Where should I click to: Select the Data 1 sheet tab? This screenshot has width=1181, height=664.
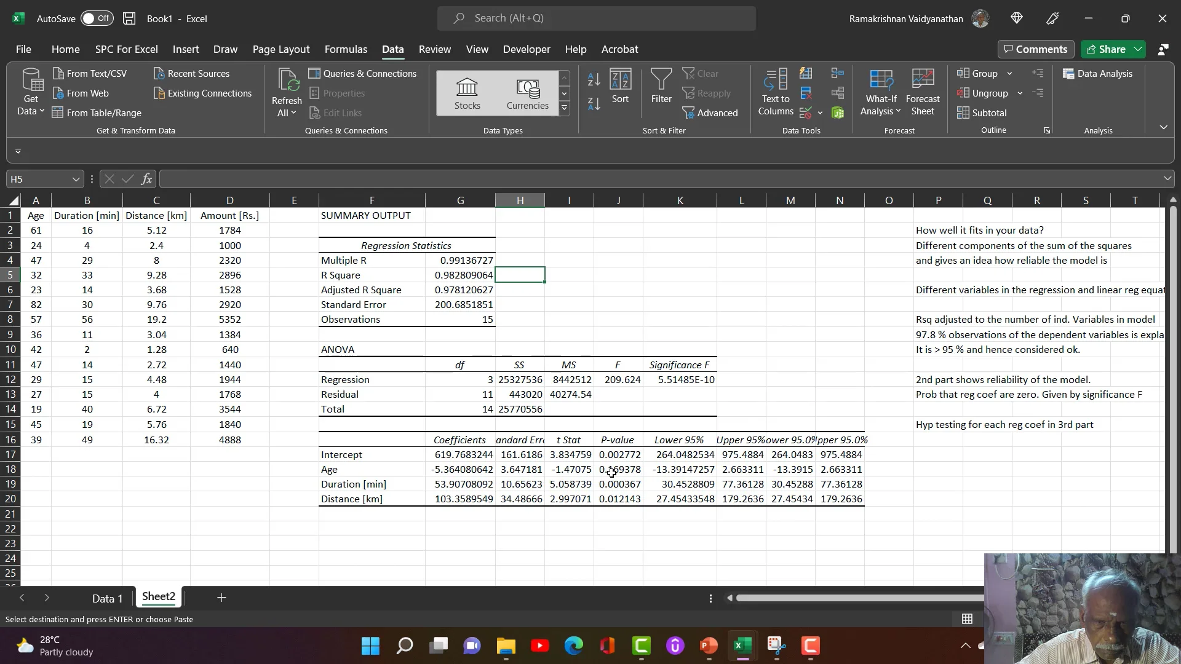click(x=107, y=598)
